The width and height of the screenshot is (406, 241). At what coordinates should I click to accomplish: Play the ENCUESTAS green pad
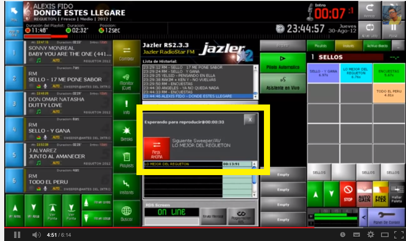(389, 73)
